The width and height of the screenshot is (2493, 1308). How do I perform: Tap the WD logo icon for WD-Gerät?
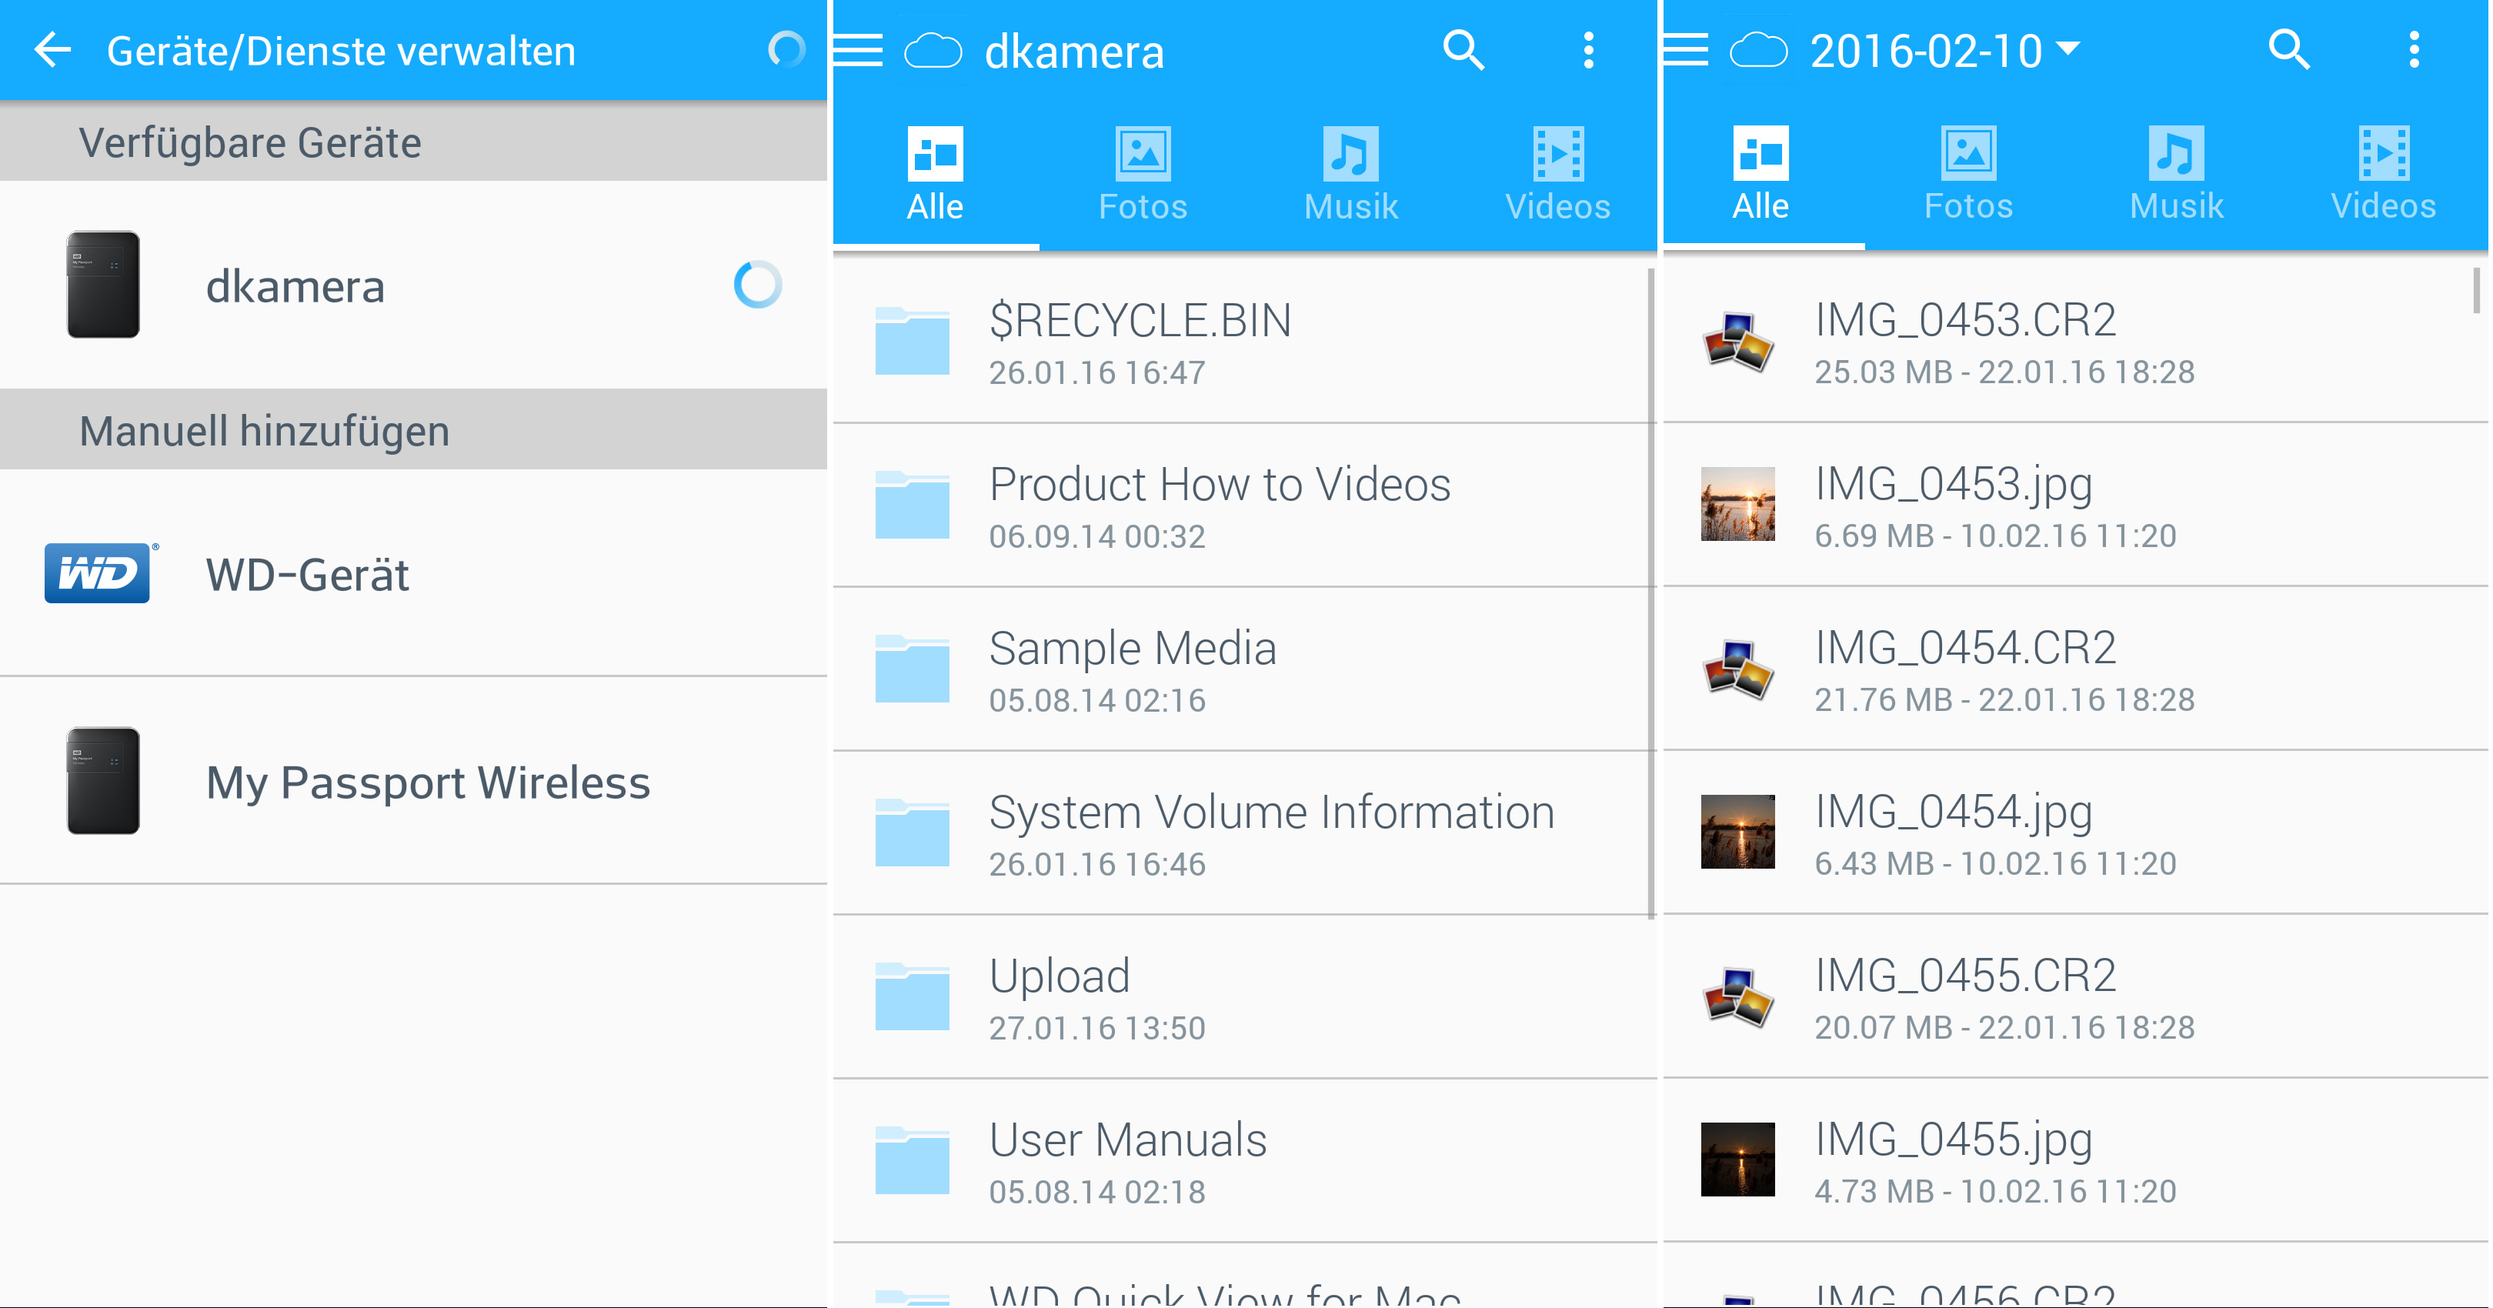pyautogui.click(x=98, y=574)
